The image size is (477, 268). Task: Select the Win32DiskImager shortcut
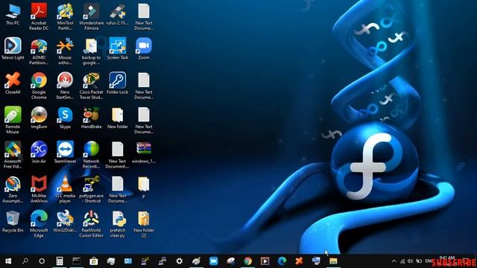pyautogui.click(x=65, y=222)
